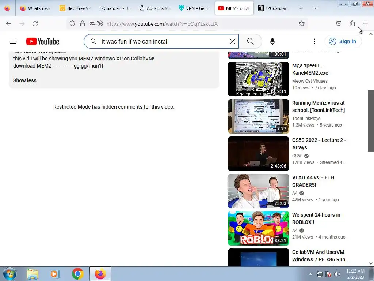
Task: View site security via the padlock icon
Action: point(83,23)
